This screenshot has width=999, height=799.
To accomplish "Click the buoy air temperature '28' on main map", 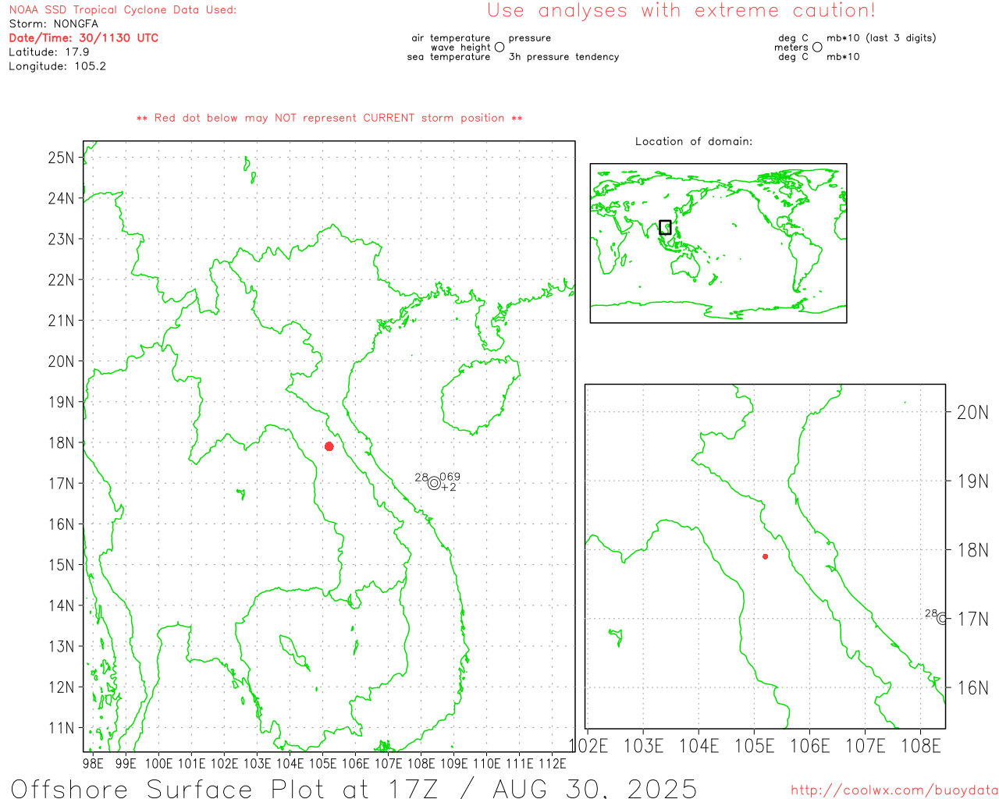I will tap(421, 478).
